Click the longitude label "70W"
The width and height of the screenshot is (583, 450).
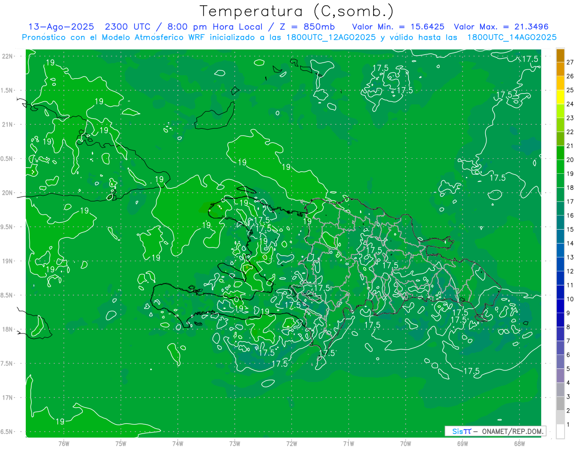tap(406, 444)
